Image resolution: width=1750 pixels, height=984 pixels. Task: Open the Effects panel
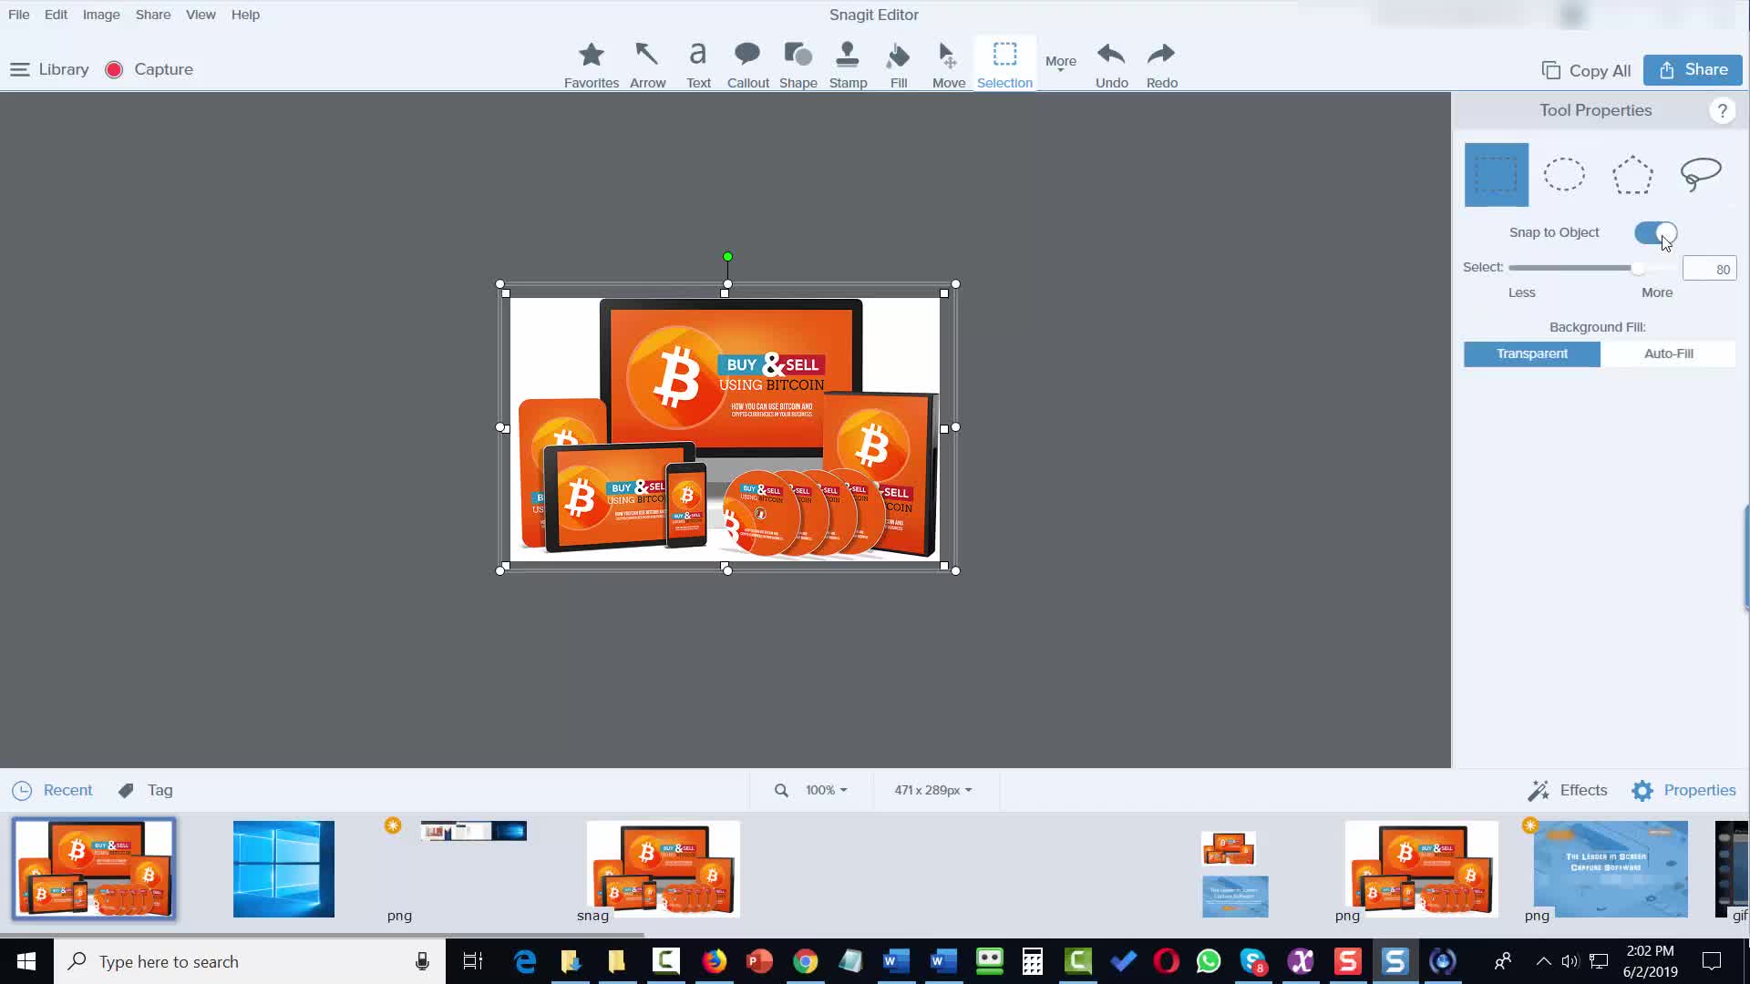1568,790
